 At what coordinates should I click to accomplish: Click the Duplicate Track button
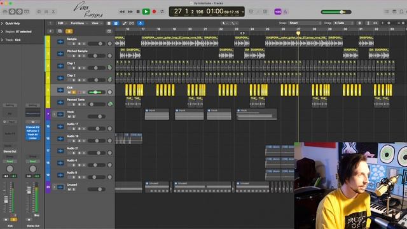point(60,31)
